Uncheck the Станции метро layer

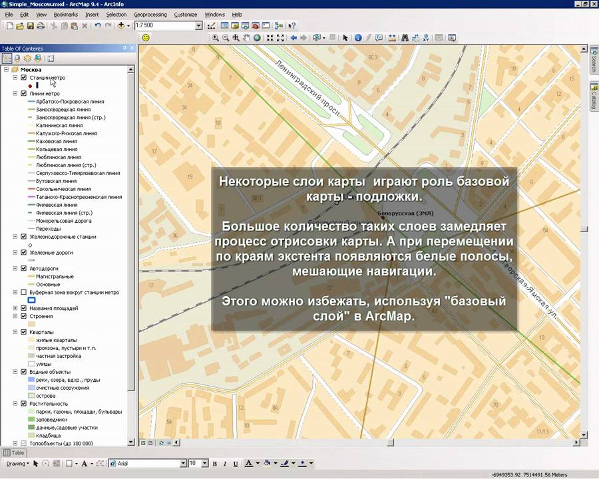[24, 78]
